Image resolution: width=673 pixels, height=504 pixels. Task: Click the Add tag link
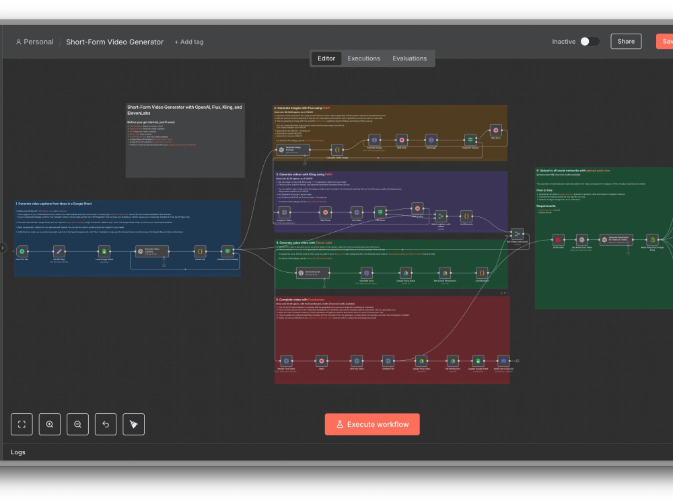pos(189,42)
